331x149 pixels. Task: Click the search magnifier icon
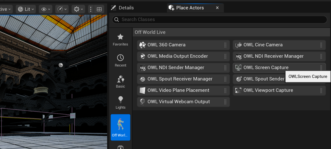[116, 19]
